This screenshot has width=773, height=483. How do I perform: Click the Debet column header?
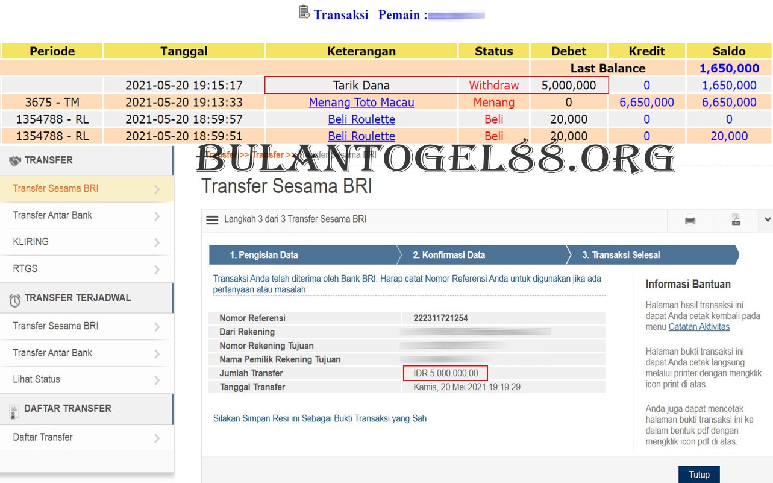point(569,51)
